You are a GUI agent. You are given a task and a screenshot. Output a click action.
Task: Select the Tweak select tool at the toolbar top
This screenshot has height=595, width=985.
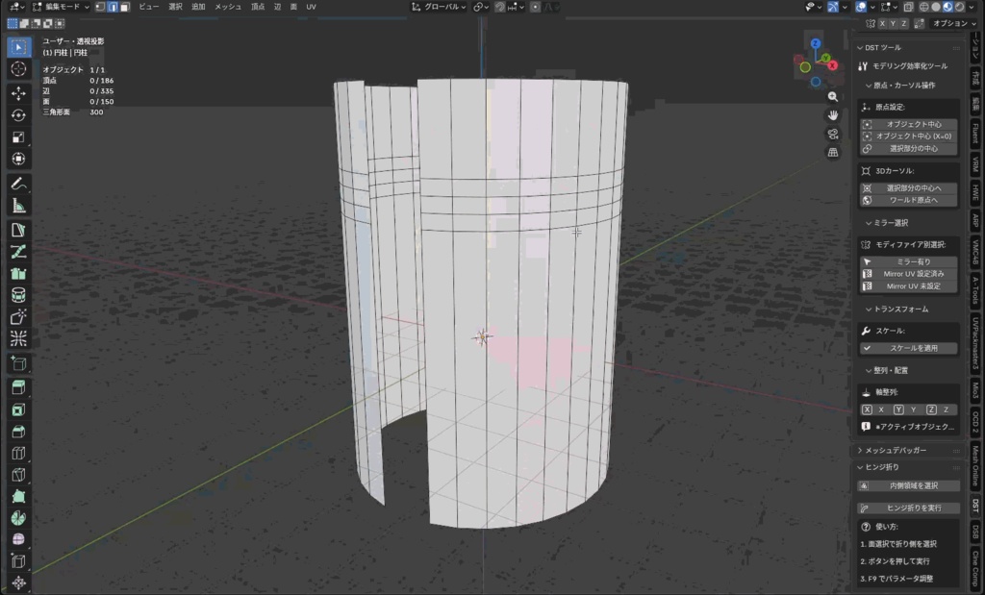pos(17,45)
